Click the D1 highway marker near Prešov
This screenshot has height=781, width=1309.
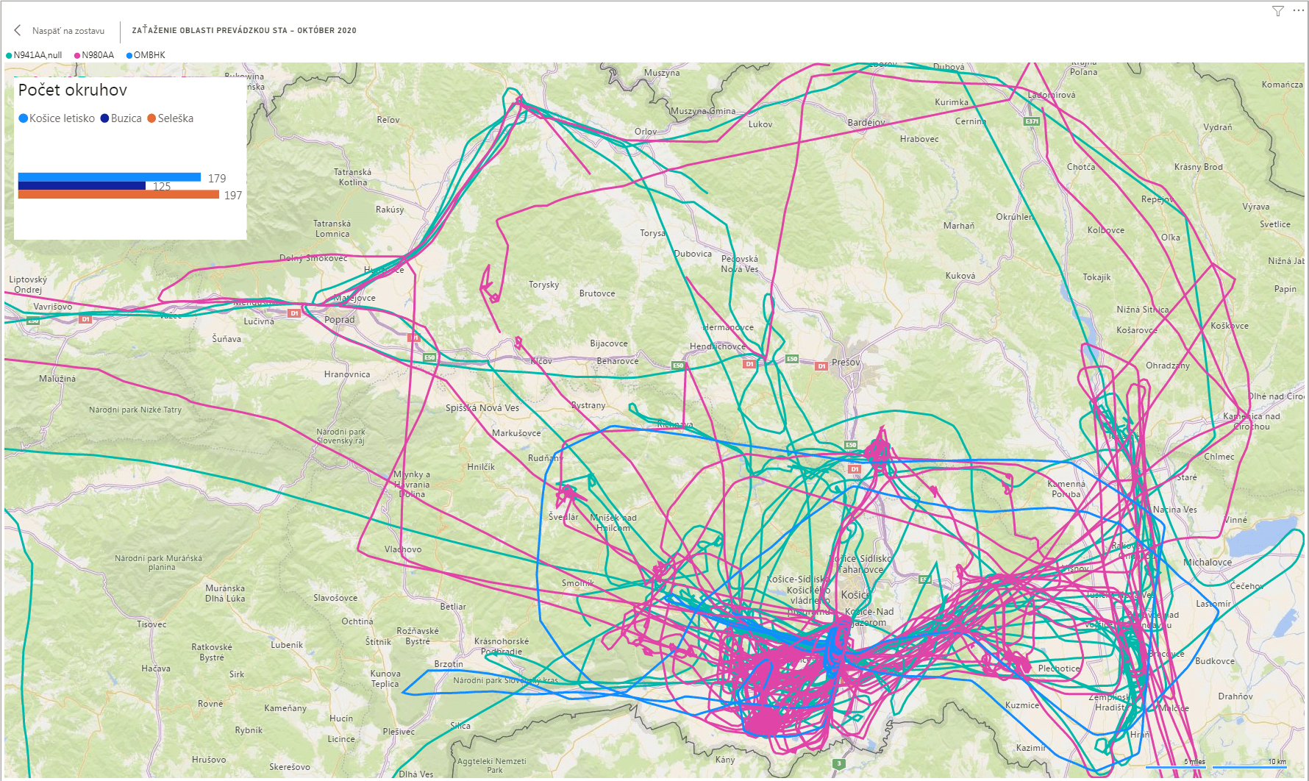tap(821, 365)
